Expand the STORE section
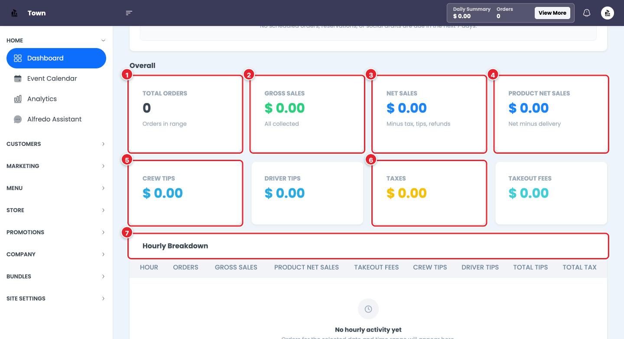Viewport: 624px width, 339px height. [x=56, y=210]
